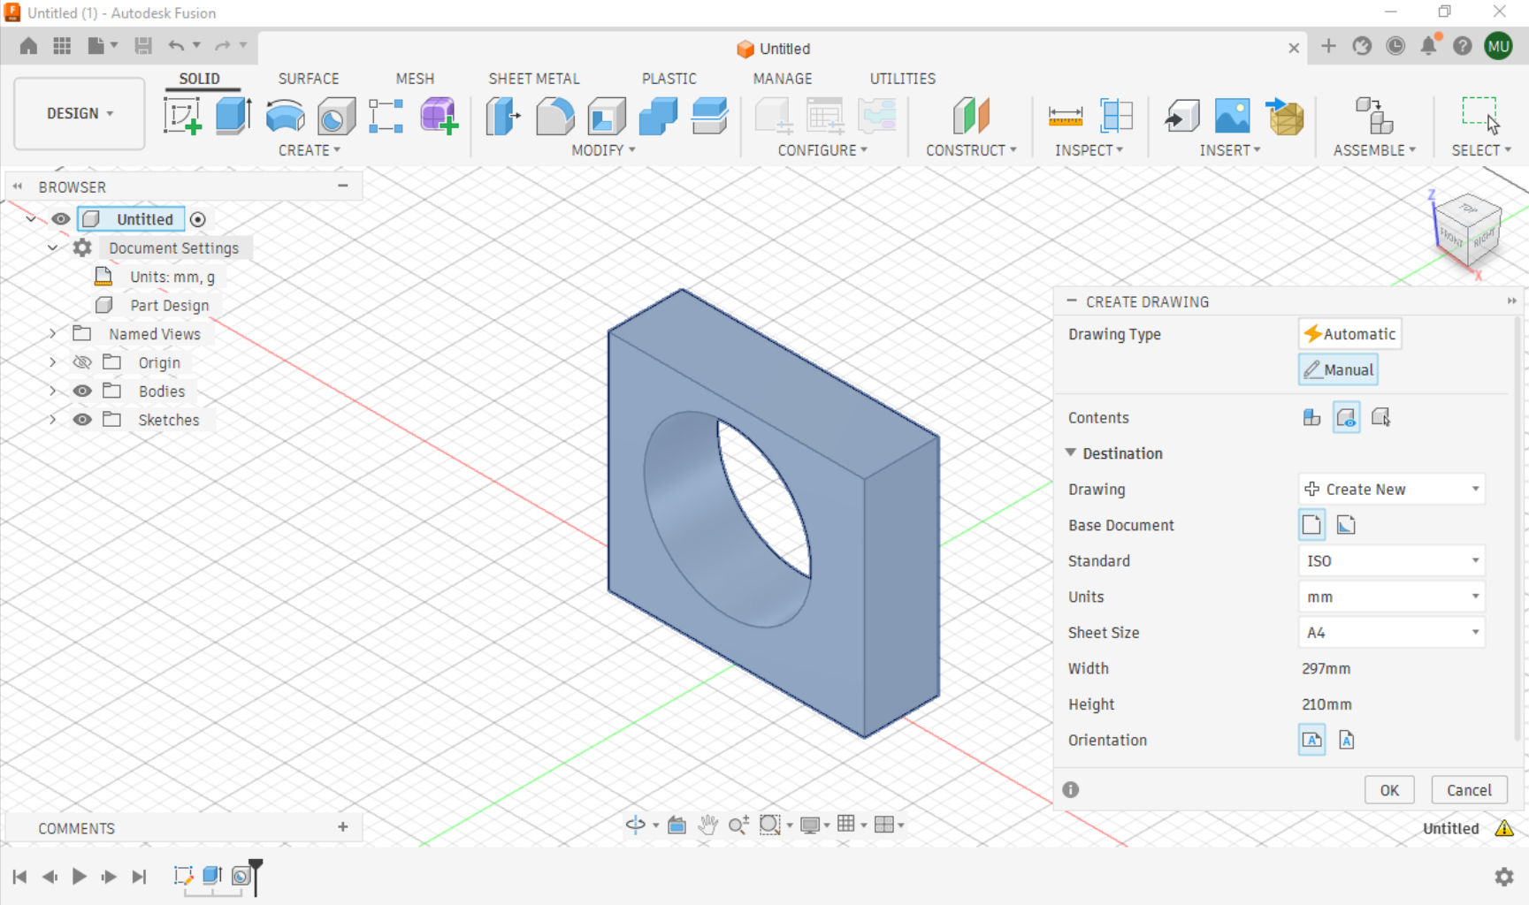Click the Save icon

tap(143, 46)
